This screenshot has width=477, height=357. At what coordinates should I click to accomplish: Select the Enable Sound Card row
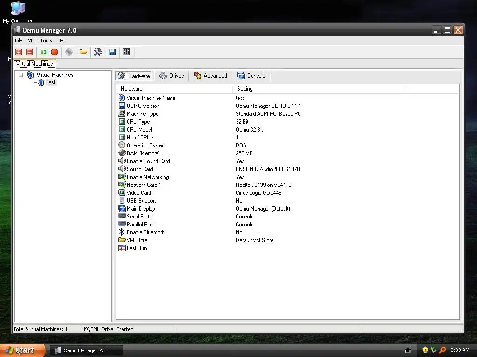287,161
